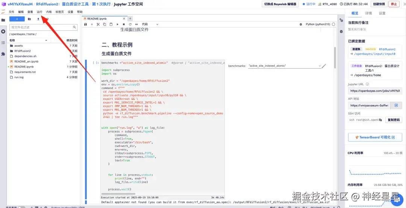Open the 文件 menu
Viewport: 406px width, 208px height.
click(x=11, y=12)
